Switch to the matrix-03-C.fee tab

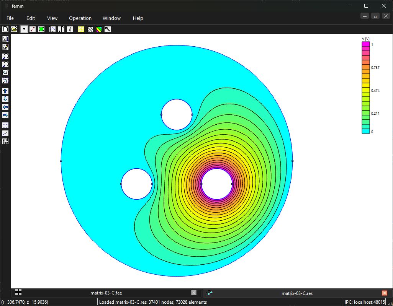106,293
